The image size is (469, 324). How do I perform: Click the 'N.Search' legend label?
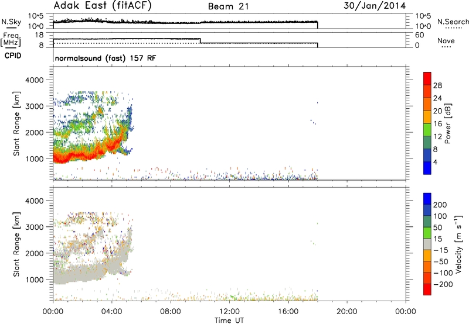453,22
